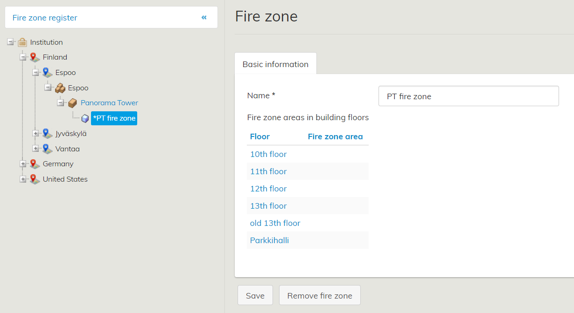
Task: Click the PT fire zone cube icon
Action: tap(85, 119)
